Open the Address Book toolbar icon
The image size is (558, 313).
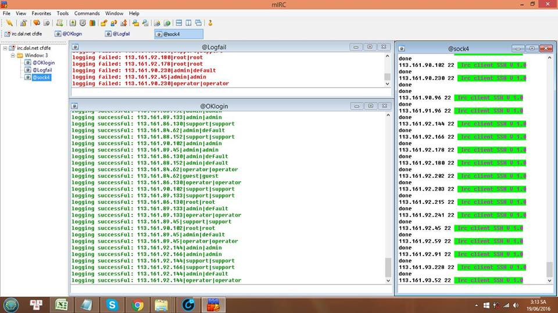73,23
